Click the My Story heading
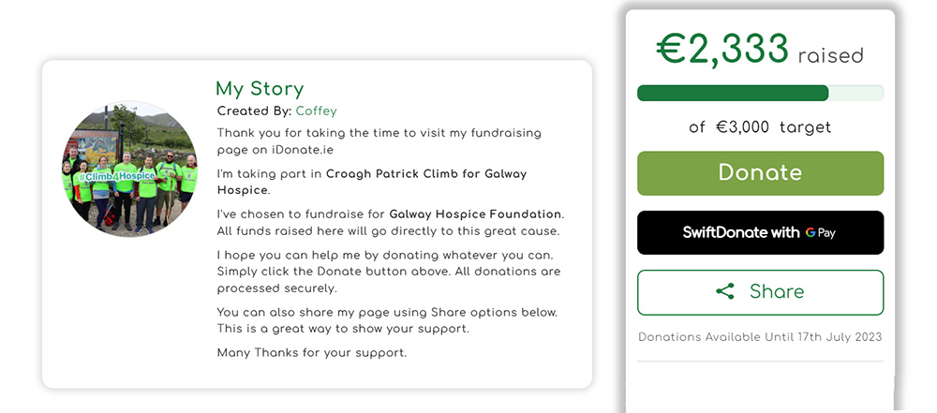 coord(260,89)
